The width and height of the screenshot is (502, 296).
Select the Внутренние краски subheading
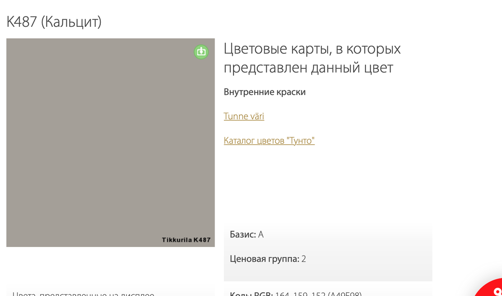(x=265, y=92)
